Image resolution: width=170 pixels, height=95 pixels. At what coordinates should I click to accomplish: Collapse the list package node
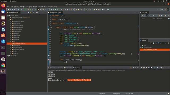pyautogui.click(x=11, y=42)
